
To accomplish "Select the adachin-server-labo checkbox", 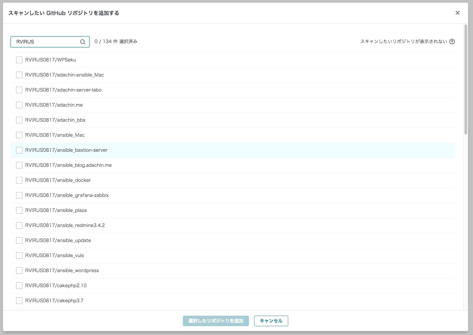I will tap(19, 90).
